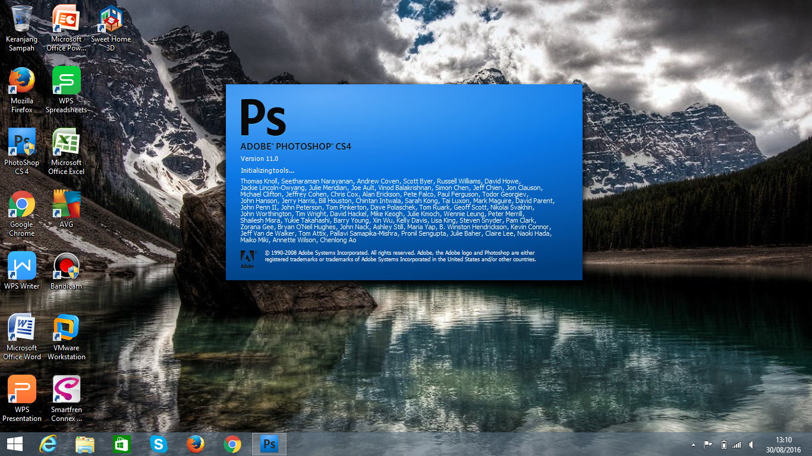Click the Adobe logo on the splash screen
The image size is (812, 456).
click(x=247, y=259)
